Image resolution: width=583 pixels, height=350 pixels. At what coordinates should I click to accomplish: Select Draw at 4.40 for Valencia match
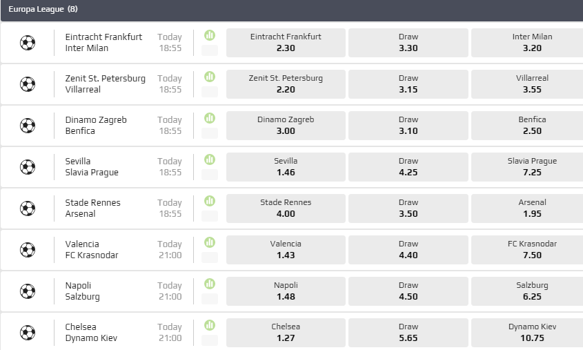[408, 250]
